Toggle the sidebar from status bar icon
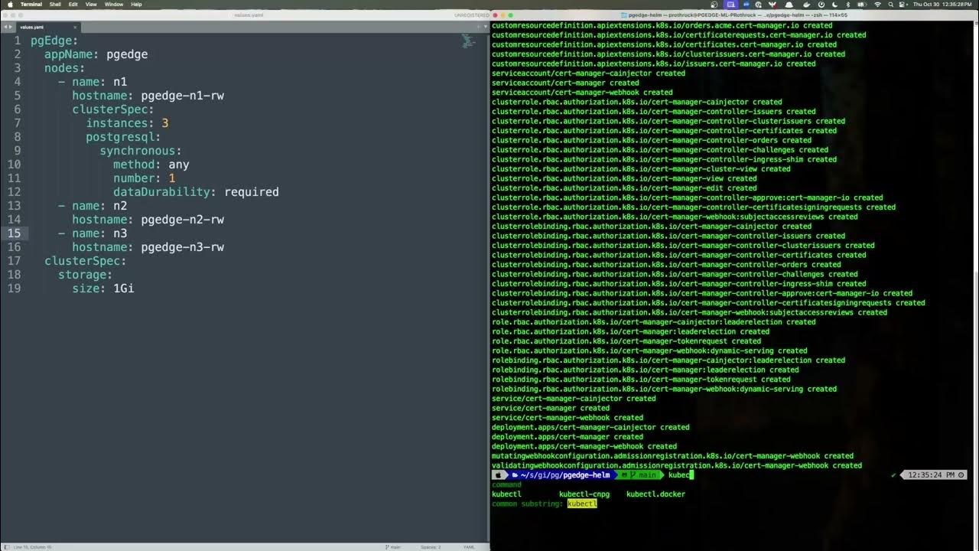The height and width of the screenshot is (551, 979). pyautogui.click(x=6, y=546)
